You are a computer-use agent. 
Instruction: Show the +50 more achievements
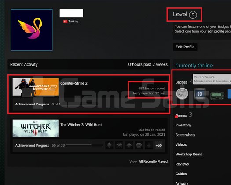159,145
